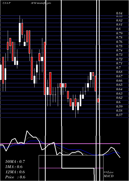This screenshot has width=129, height=181.
Task: Click the 0.81 price axis label
Action: click(119, 25)
